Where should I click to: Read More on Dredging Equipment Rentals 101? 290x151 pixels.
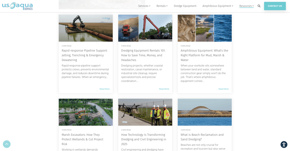click(x=164, y=89)
